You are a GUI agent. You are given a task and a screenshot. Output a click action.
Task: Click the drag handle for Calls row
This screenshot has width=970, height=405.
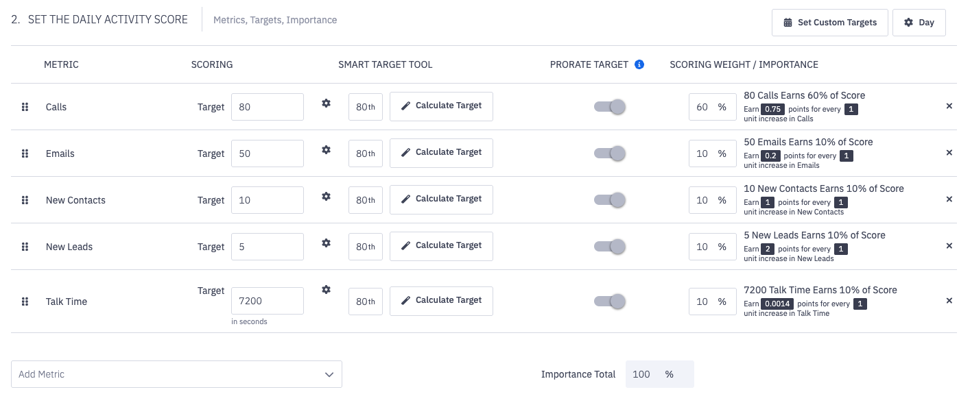pos(25,107)
